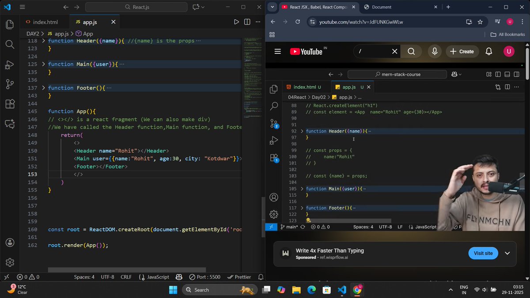Click Visit site on the sponsored ad

pos(483,253)
